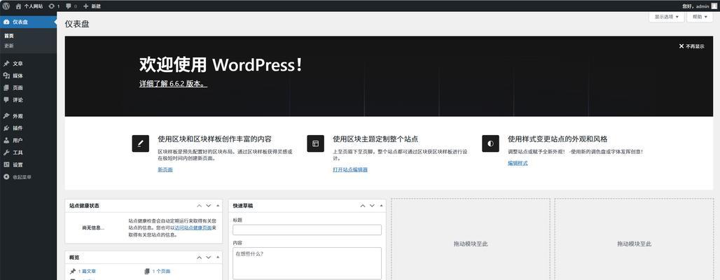
Task: Open 外观 in the sidebar
Action: 29,116
